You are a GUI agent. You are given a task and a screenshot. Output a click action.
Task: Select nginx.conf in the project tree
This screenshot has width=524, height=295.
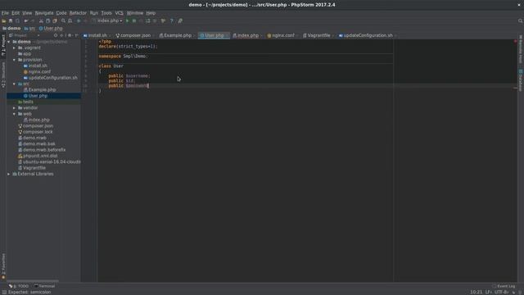point(39,72)
